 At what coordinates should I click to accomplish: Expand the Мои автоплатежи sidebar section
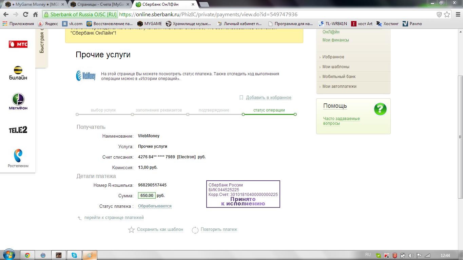(353, 86)
